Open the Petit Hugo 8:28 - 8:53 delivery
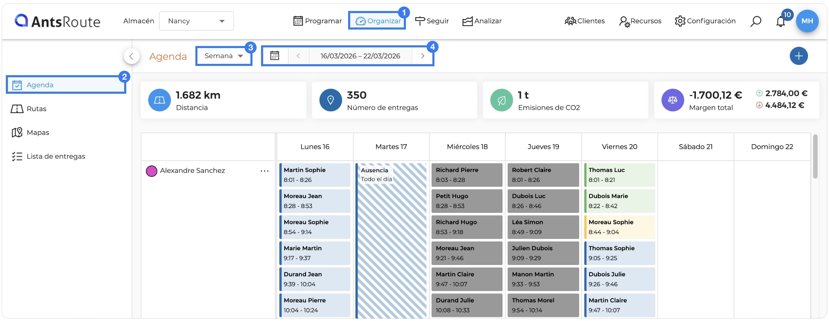Viewport: 829px width, 321px height. [467, 201]
